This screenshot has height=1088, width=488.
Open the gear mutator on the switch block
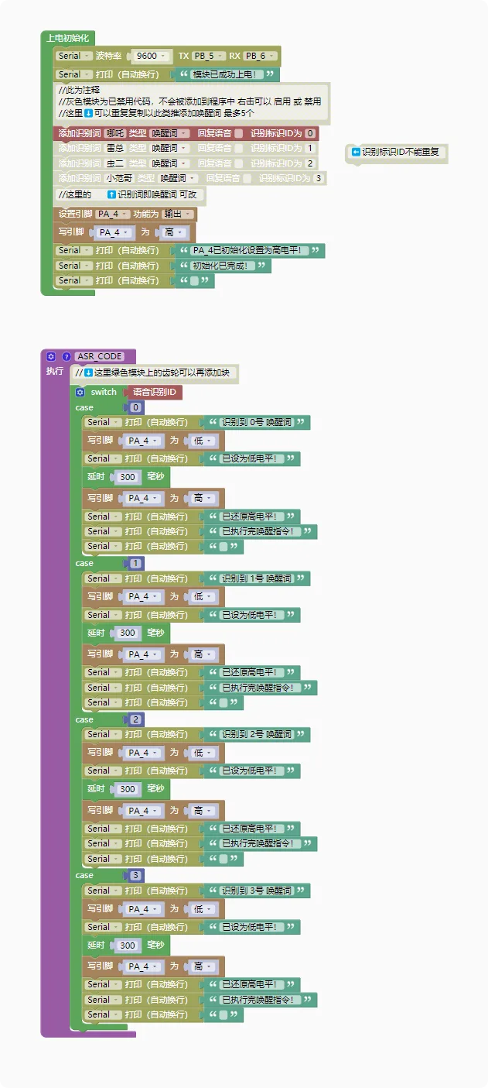pyautogui.click(x=80, y=393)
